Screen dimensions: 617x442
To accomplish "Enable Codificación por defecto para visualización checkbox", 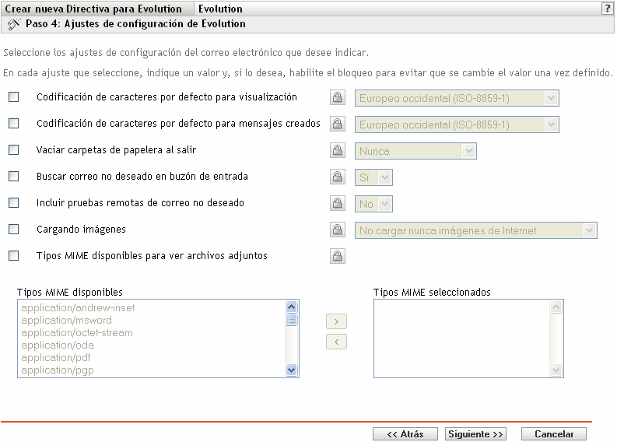I will 14,96.
